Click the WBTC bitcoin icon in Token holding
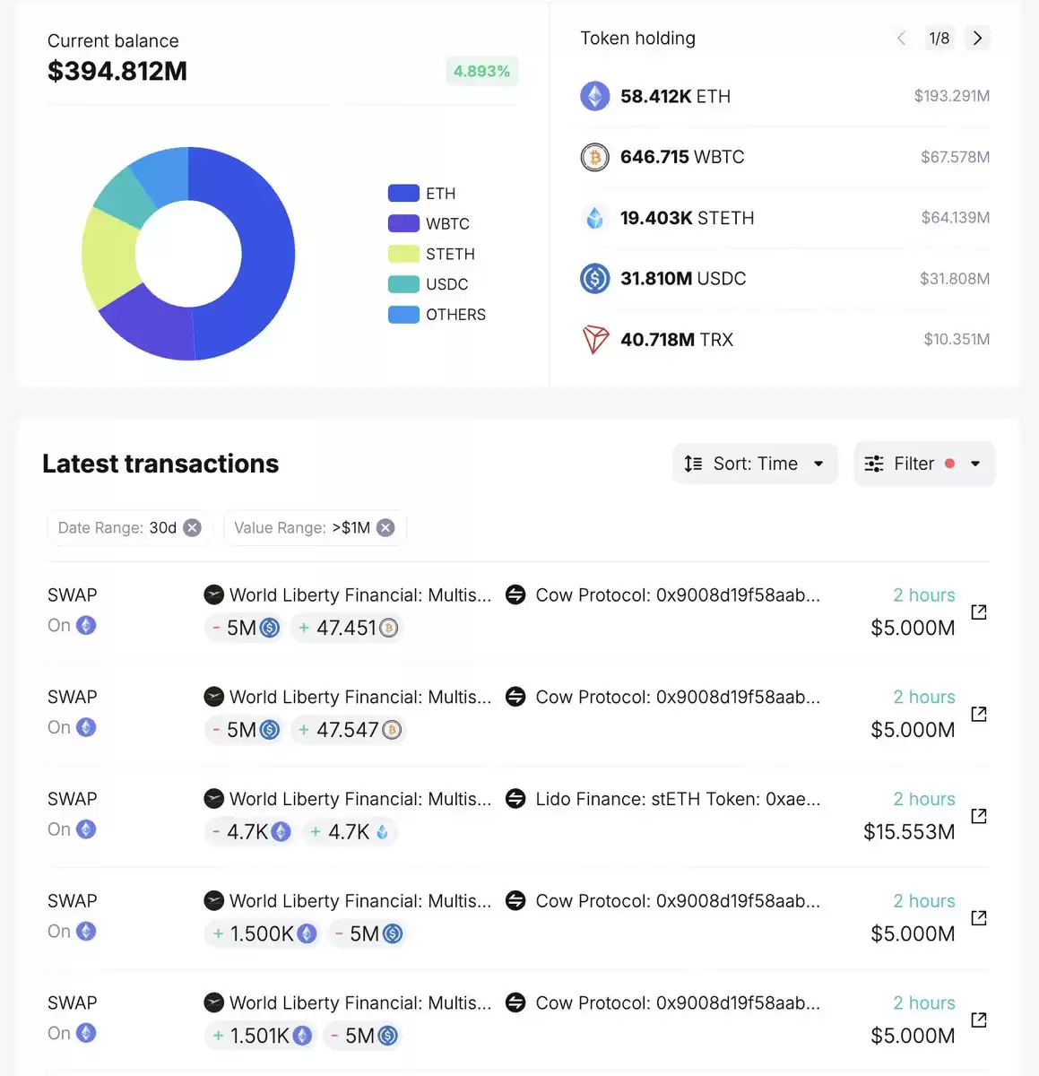This screenshot has width=1039, height=1076. pyautogui.click(x=594, y=157)
